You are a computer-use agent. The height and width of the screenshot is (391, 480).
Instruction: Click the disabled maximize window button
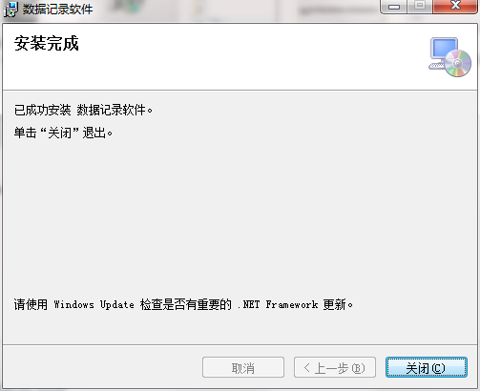pos(420,6)
